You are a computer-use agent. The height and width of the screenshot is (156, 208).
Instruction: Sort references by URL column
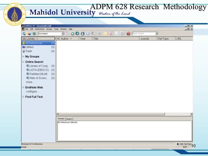(184, 39)
